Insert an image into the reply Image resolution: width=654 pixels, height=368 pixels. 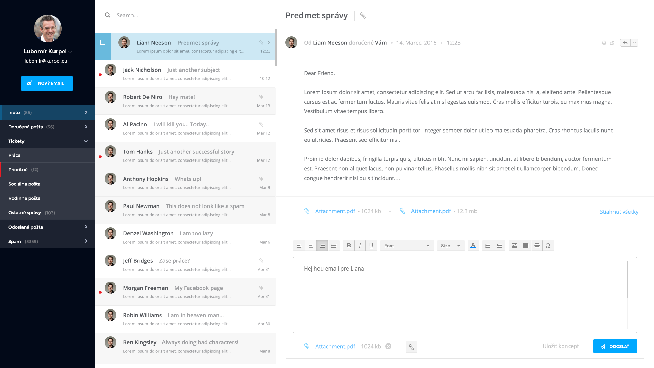514,245
